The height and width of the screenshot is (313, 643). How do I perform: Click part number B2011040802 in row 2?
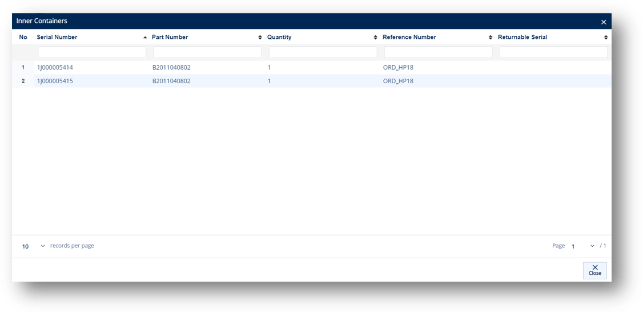[171, 81]
